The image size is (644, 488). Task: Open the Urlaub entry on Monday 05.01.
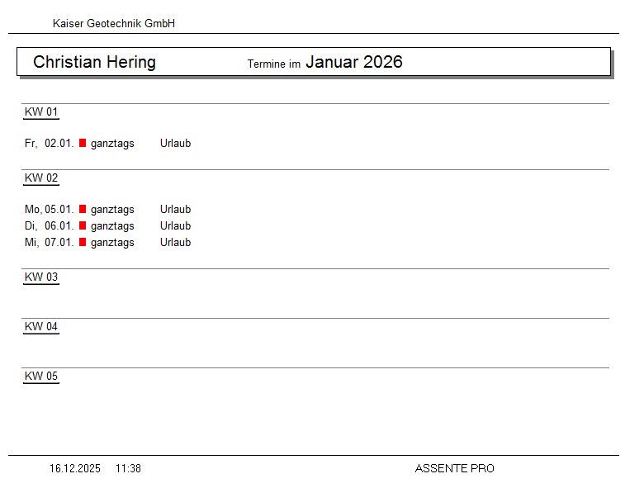click(x=175, y=210)
